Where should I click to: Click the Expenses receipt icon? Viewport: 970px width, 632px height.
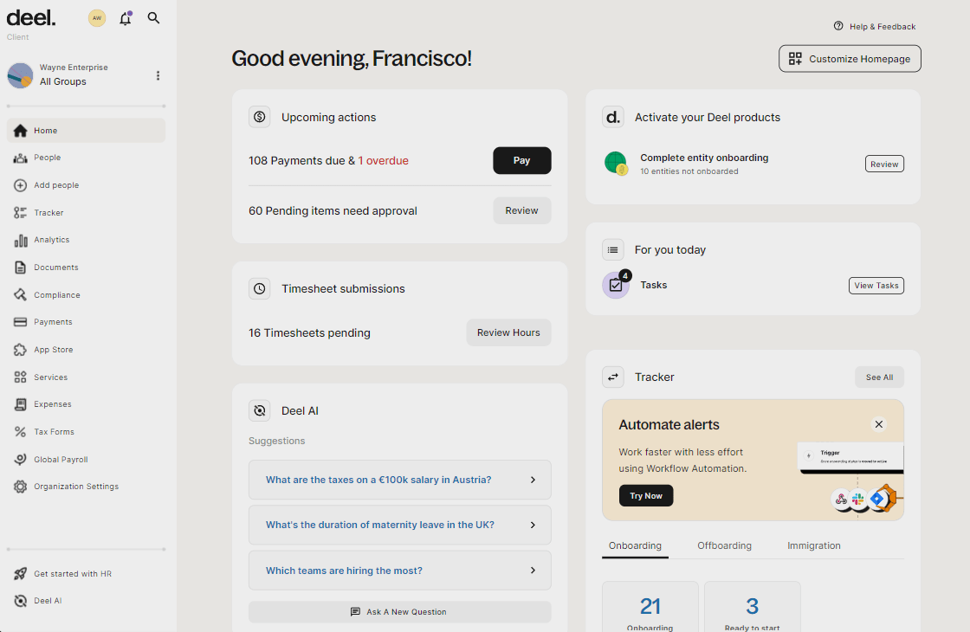(21, 404)
